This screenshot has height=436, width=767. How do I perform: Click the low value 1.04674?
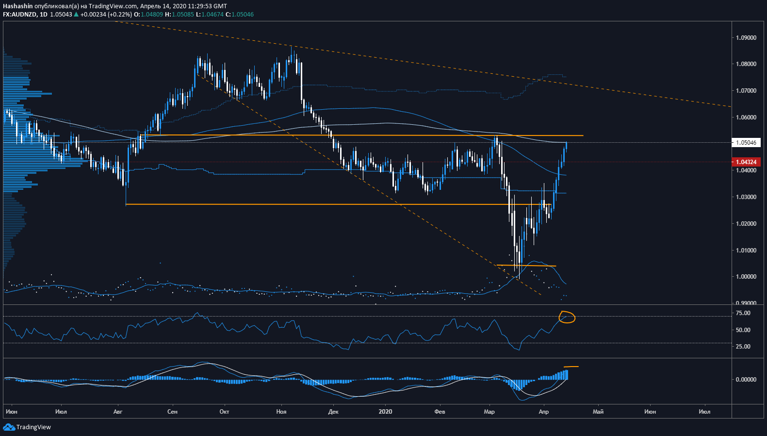tap(212, 15)
